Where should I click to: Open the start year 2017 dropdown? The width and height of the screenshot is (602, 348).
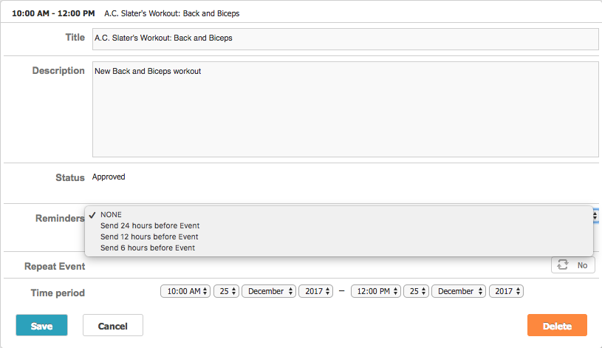point(315,291)
